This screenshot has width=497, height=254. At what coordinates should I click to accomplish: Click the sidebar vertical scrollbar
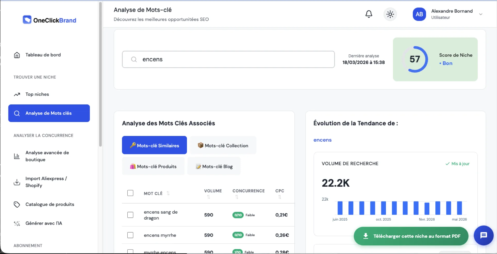click(x=100, y=74)
